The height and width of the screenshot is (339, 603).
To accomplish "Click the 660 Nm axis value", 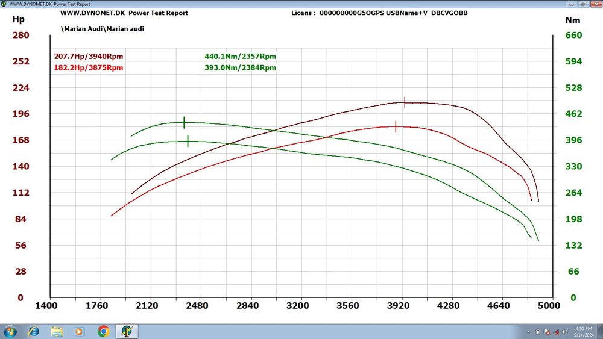I will click(x=573, y=36).
